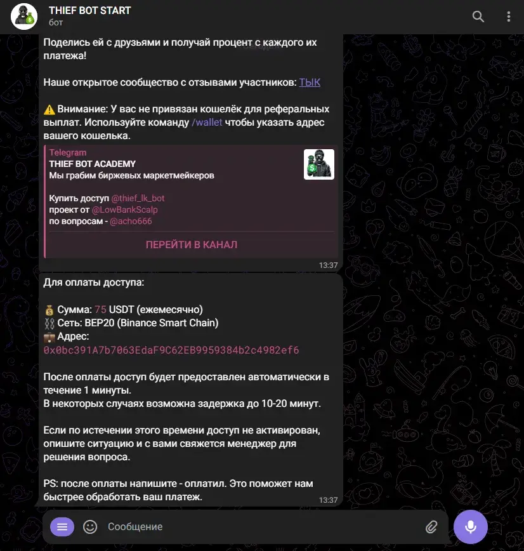
Task: Open the @acho666 contact mention
Action: (131, 222)
